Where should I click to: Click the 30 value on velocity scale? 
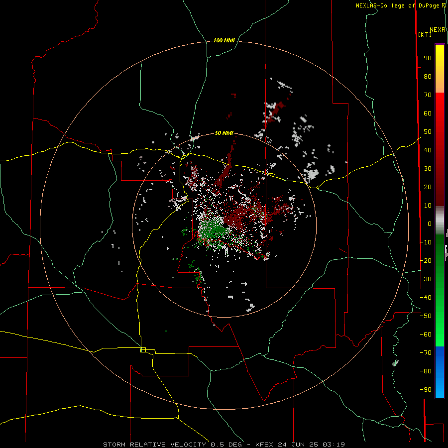pyautogui.click(x=428, y=169)
